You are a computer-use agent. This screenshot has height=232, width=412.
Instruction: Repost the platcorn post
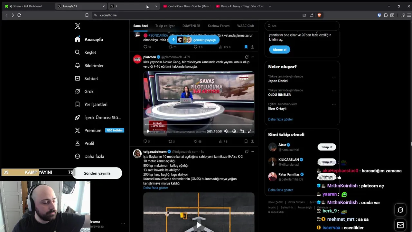171,141
